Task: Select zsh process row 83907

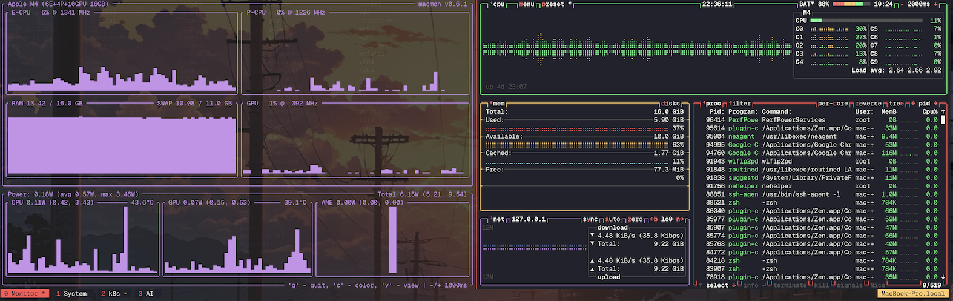Action: click(x=822, y=269)
